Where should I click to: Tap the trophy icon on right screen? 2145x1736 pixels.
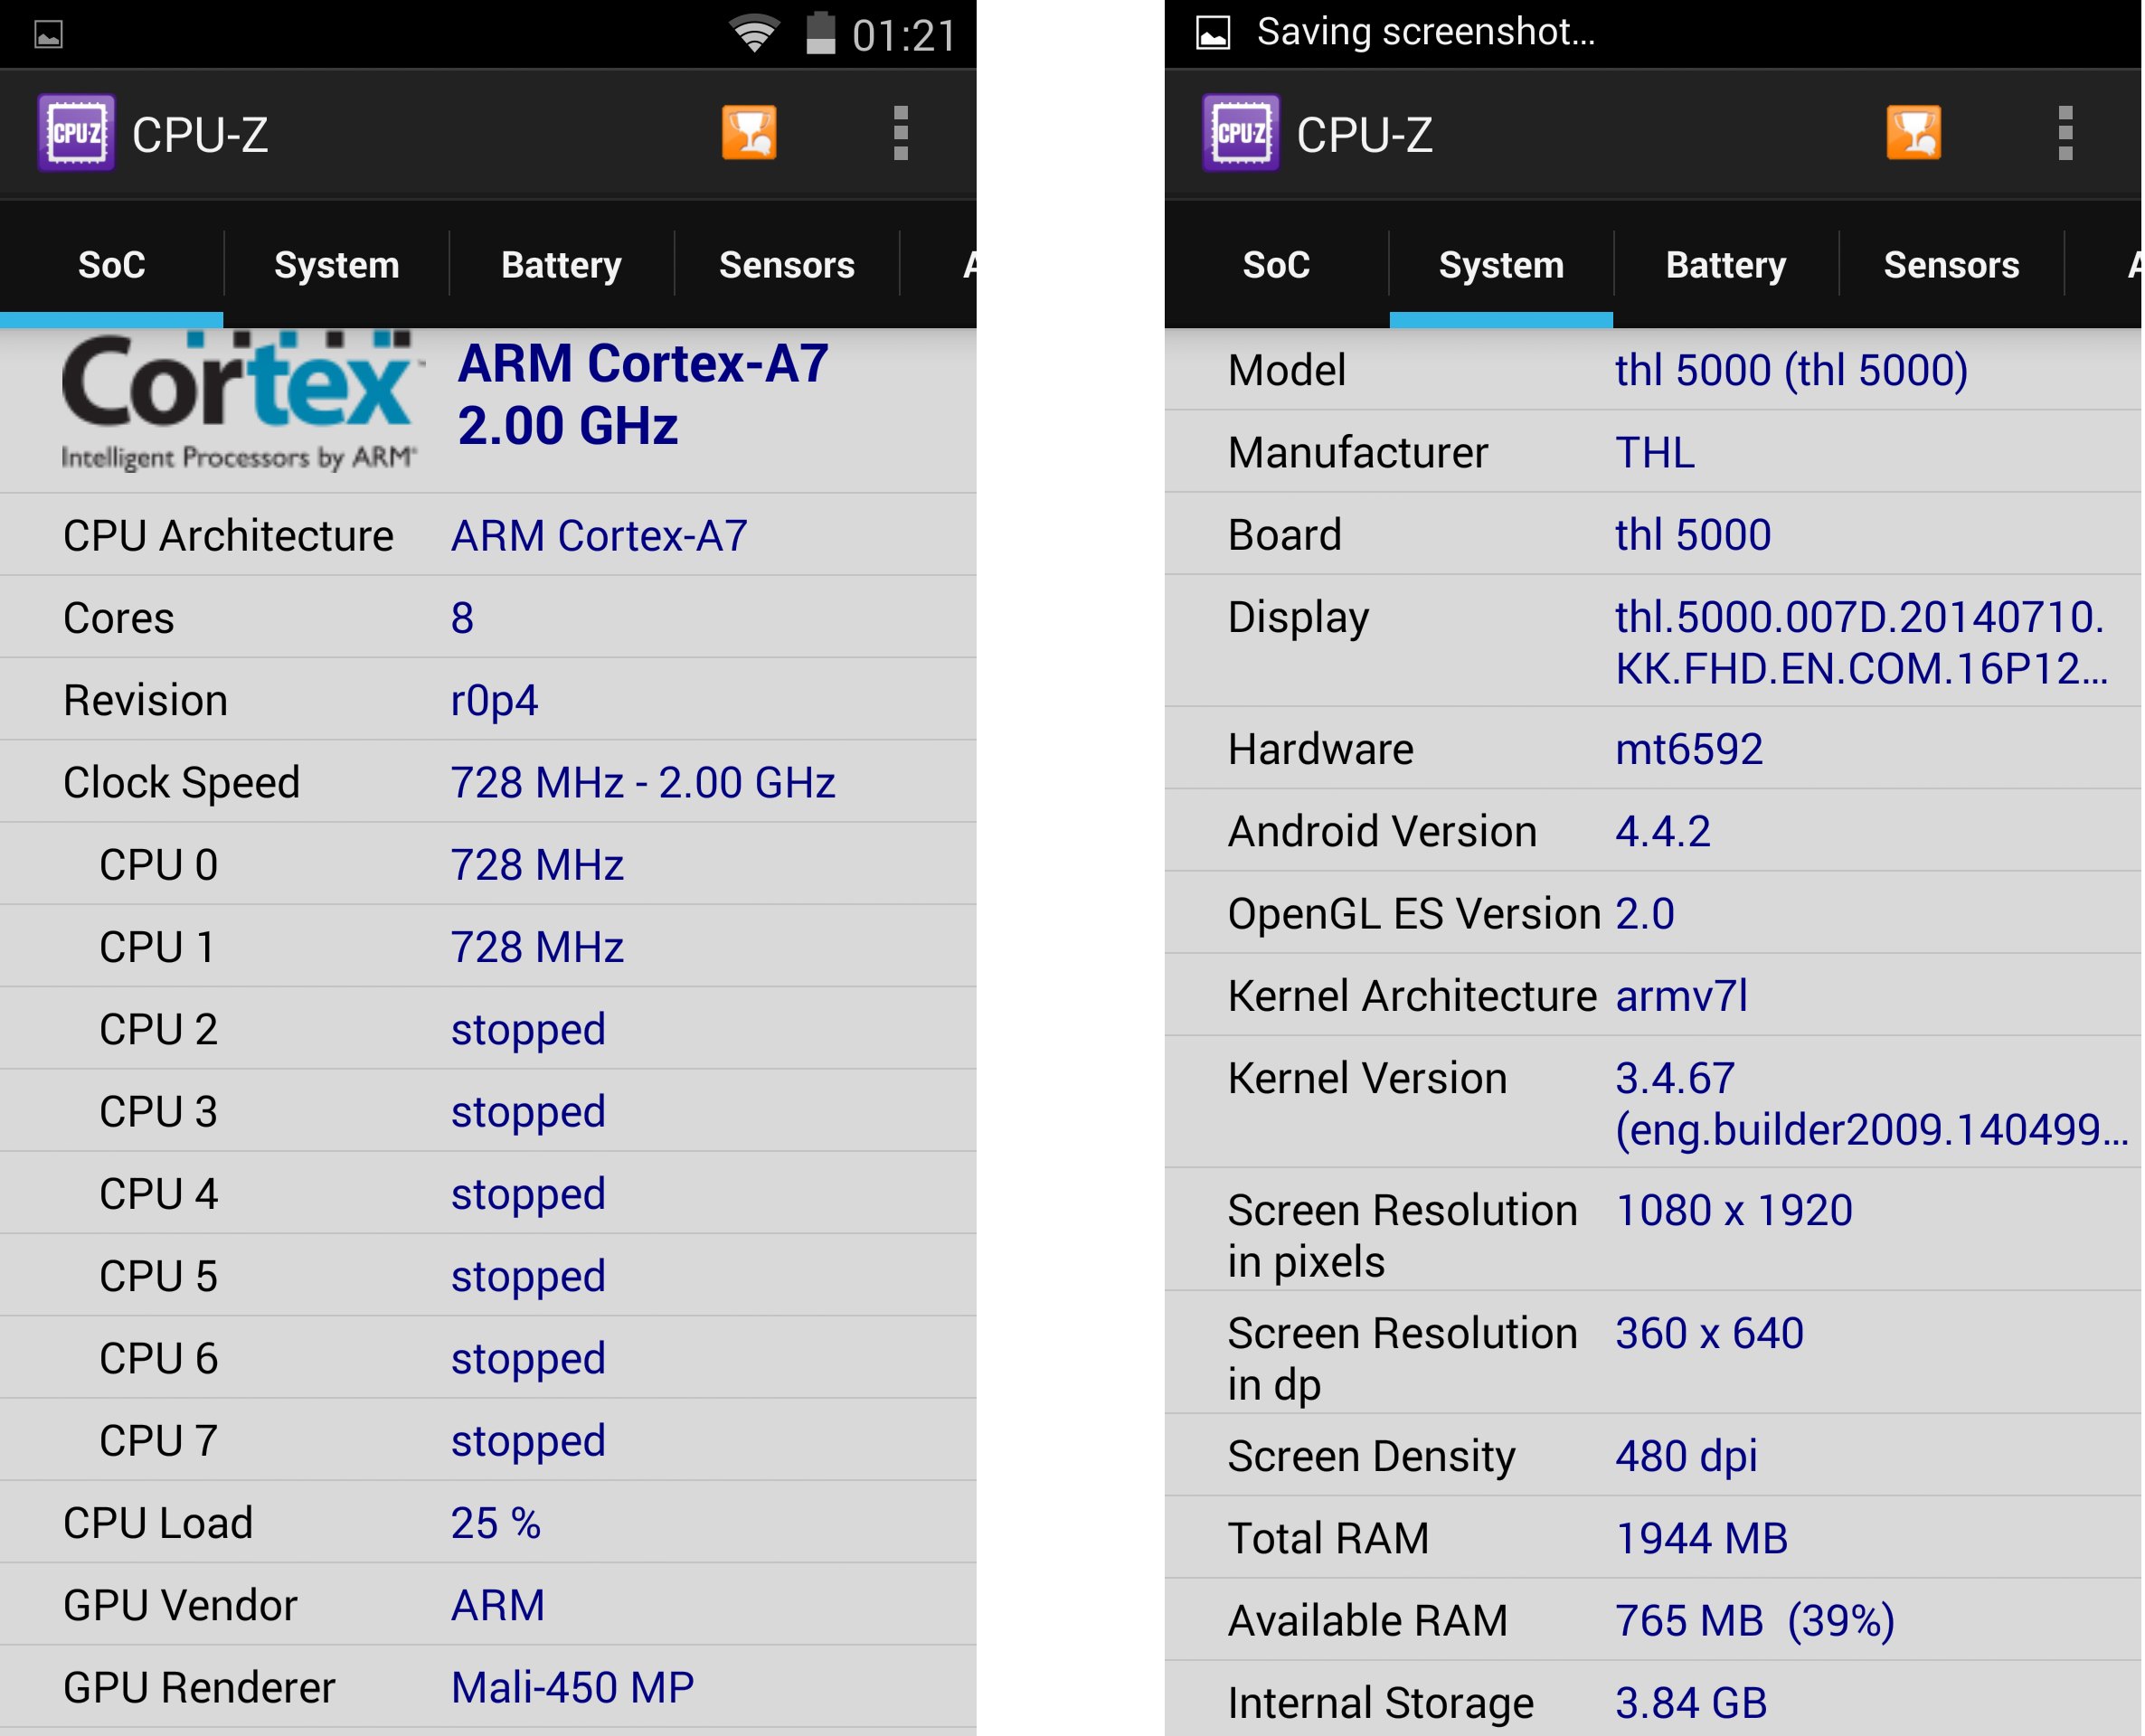tap(1913, 133)
